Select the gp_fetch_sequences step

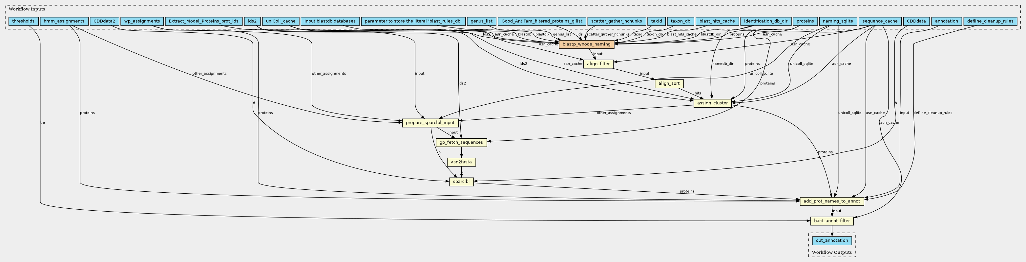pos(461,143)
